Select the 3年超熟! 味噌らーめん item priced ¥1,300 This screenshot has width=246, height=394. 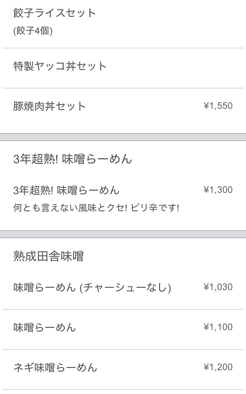66,190
